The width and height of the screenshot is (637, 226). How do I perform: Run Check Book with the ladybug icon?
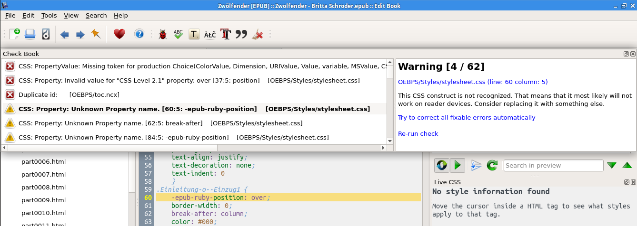[163, 34]
